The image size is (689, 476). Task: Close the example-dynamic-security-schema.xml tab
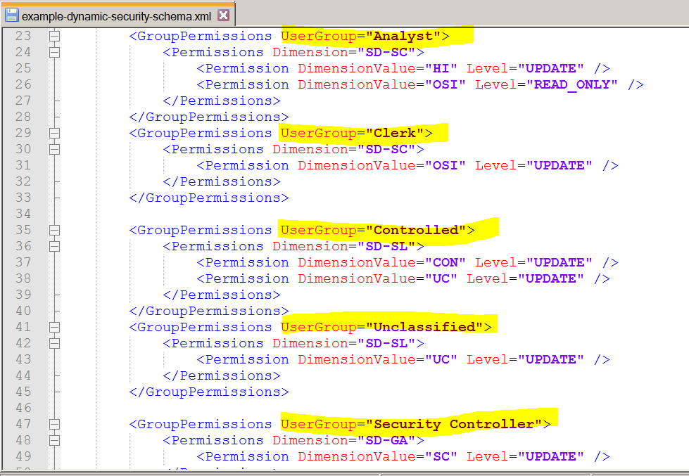pyautogui.click(x=223, y=15)
